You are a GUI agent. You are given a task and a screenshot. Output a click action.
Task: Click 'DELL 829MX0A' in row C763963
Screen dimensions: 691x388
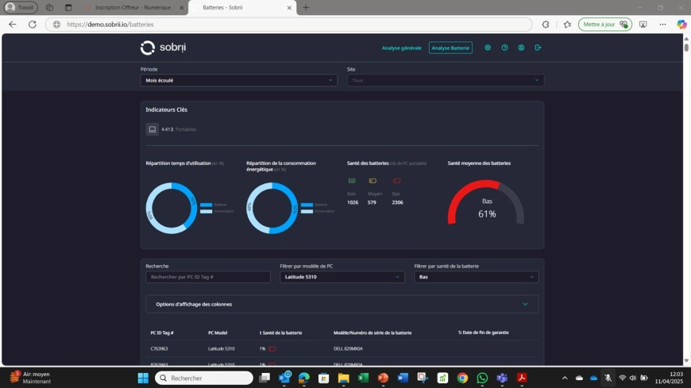[x=348, y=349]
